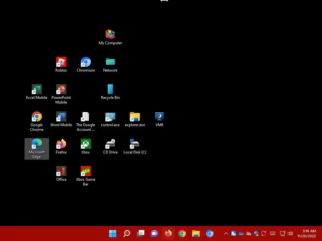This screenshot has height=241, width=322.
Task: Select the Firefox desktop shortcut
Action: (61, 146)
